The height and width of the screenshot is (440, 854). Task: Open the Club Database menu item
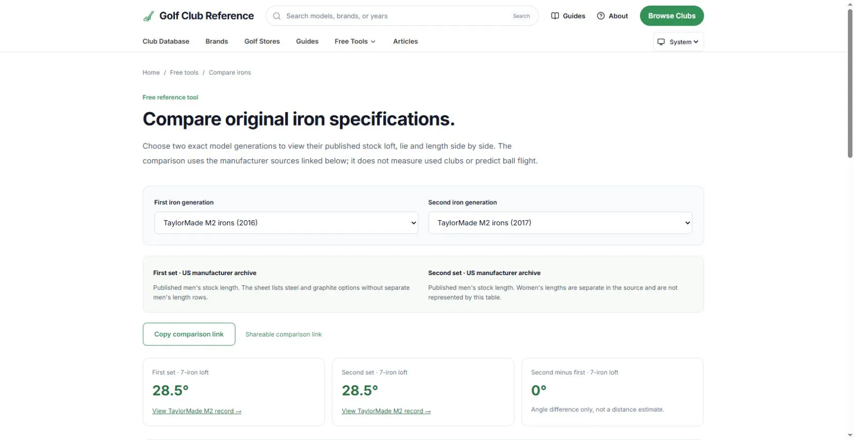[166, 41]
